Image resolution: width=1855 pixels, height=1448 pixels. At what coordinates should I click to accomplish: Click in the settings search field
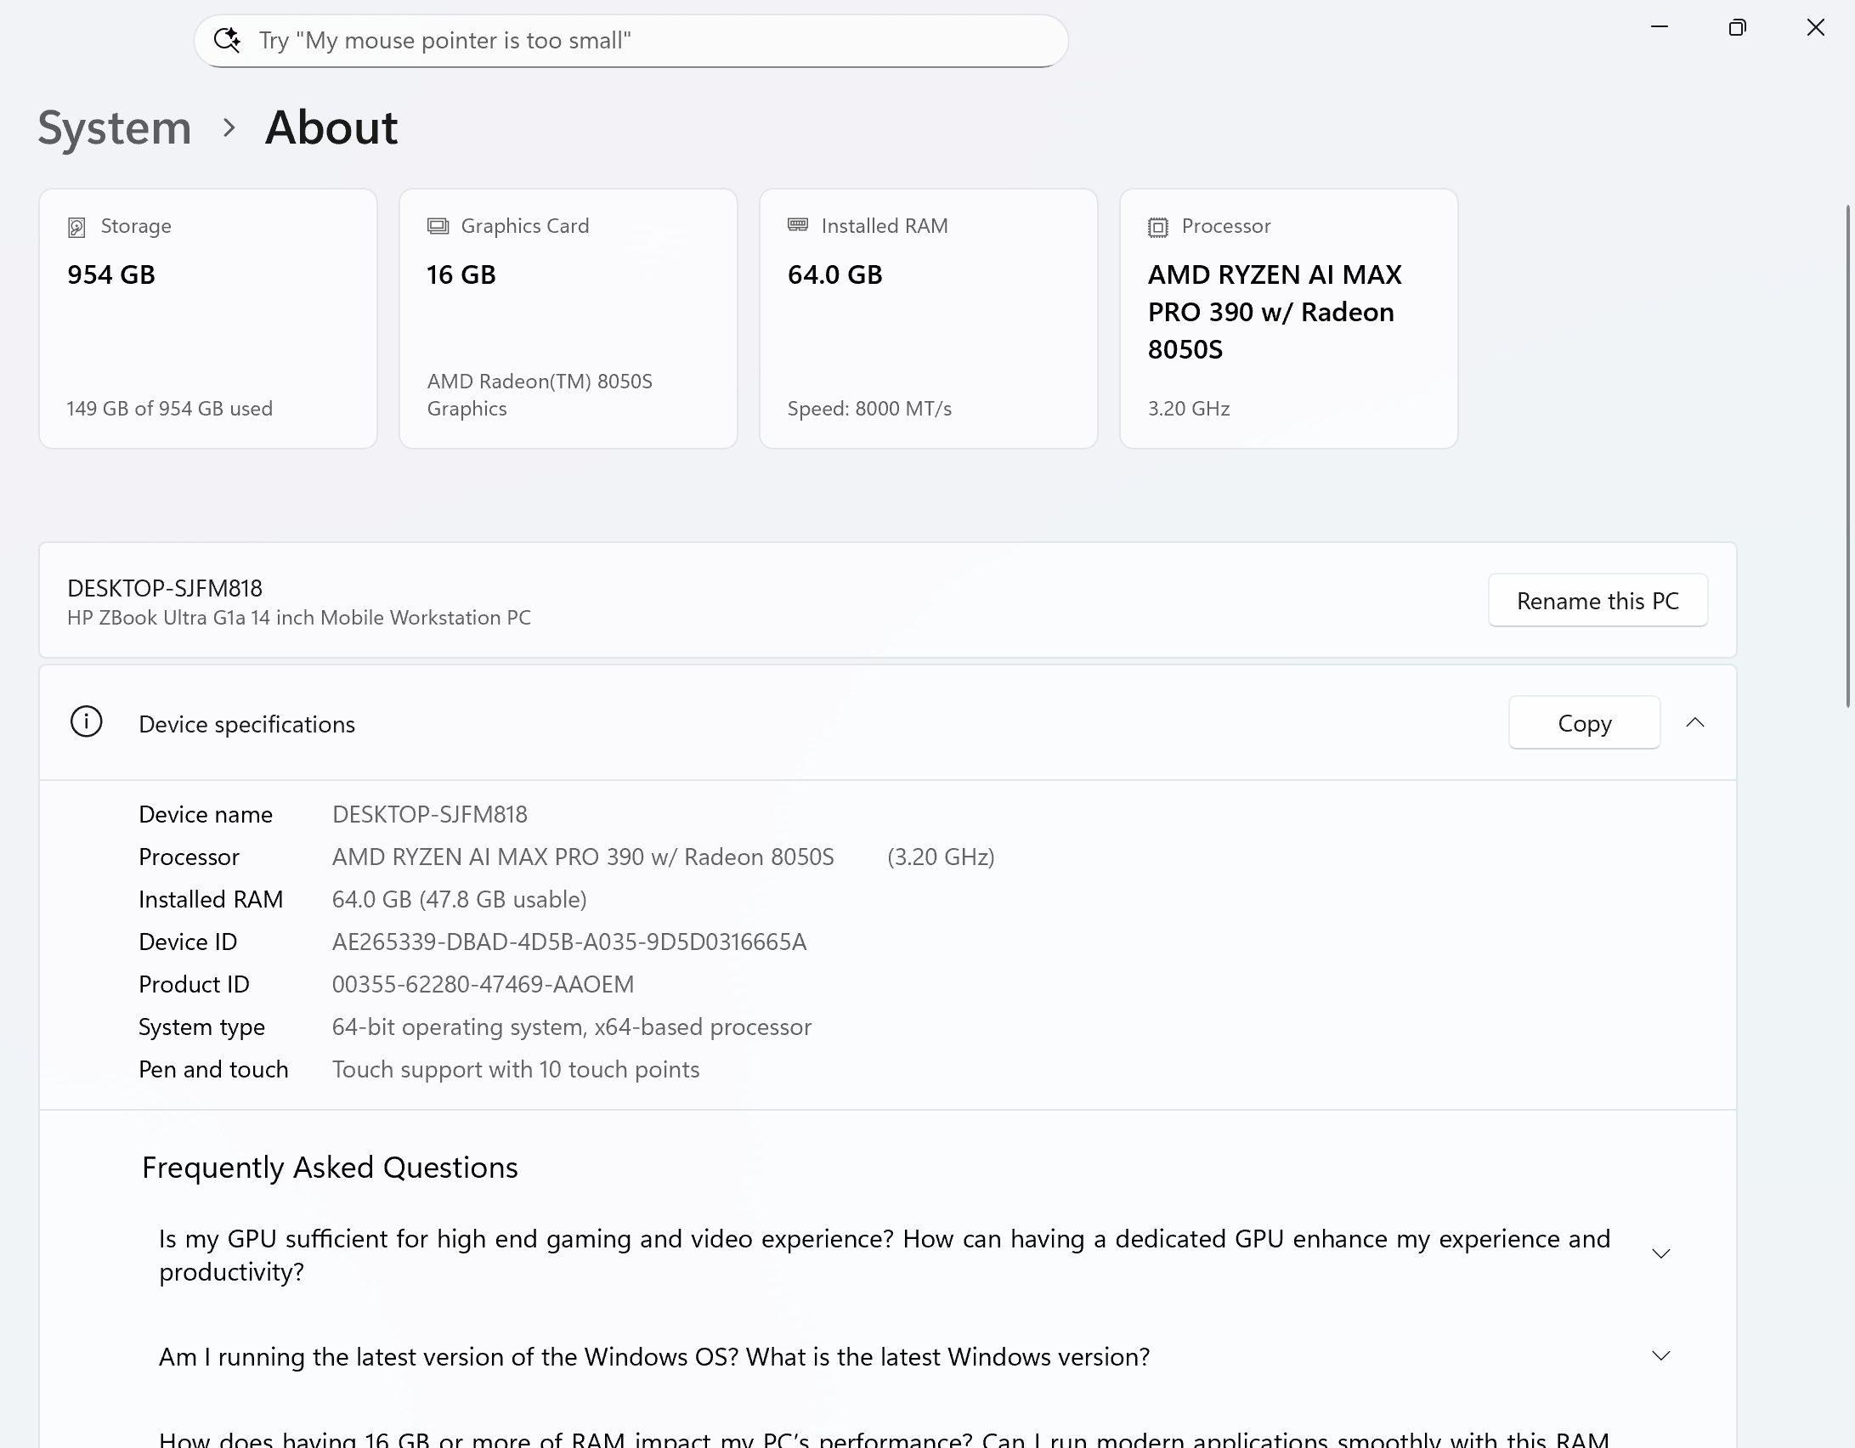(x=646, y=41)
